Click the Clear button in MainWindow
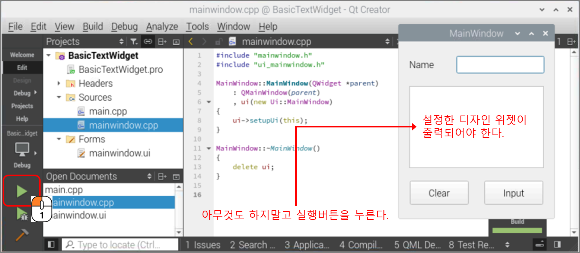Viewport: 580px width, 253px height. coord(439,193)
